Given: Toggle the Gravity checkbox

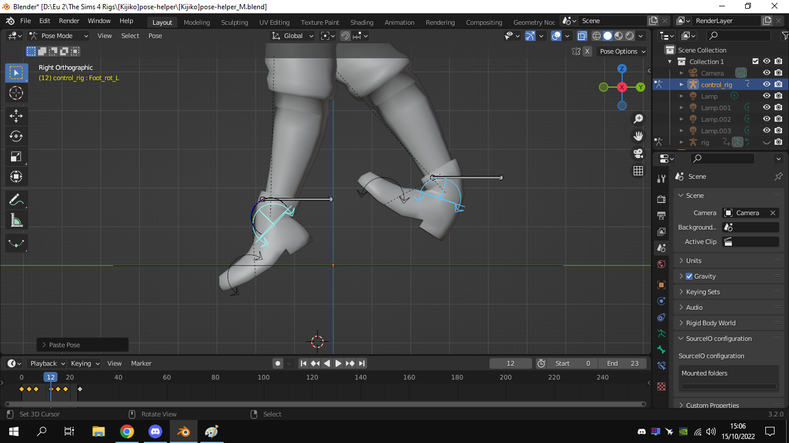Looking at the screenshot, I should coord(689,276).
